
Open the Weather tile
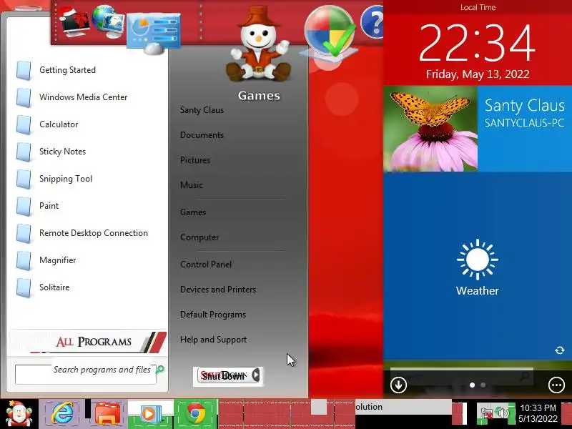point(478,266)
